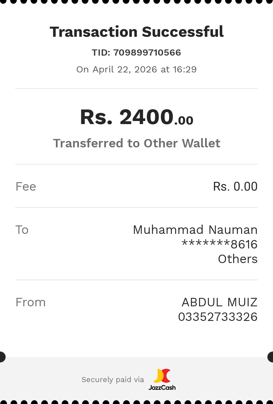Click the red and yellow JazzCash logo symbol
The width and height of the screenshot is (273, 404).
coord(162,376)
